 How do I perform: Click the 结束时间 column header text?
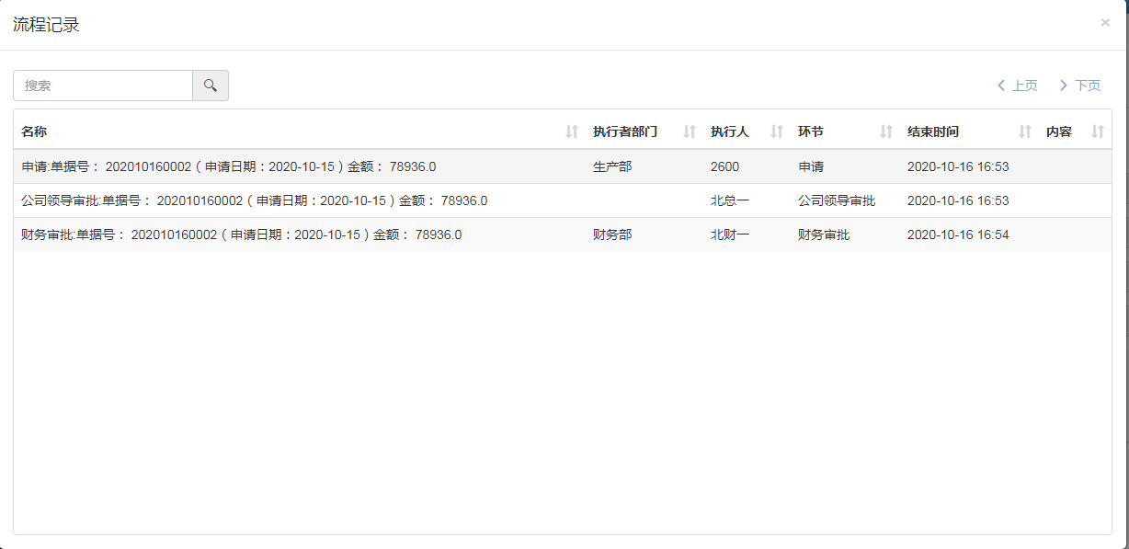click(933, 132)
